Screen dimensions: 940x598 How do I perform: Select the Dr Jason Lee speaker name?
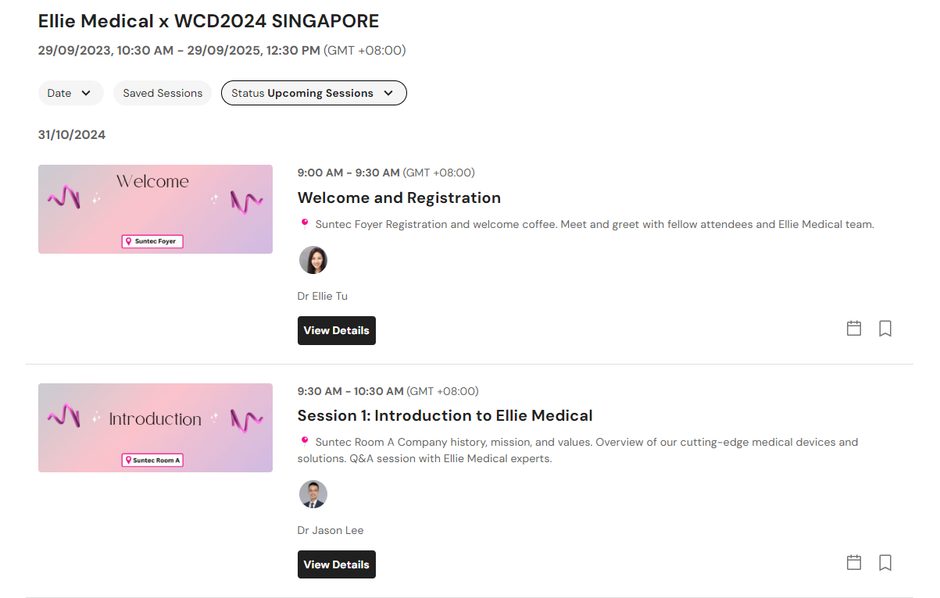point(331,530)
